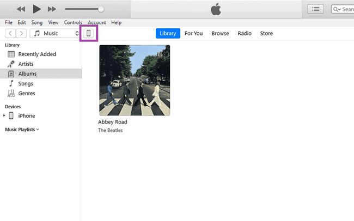Open the Music media picker dropdown
This screenshot has height=221, width=354.
(55, 33)
